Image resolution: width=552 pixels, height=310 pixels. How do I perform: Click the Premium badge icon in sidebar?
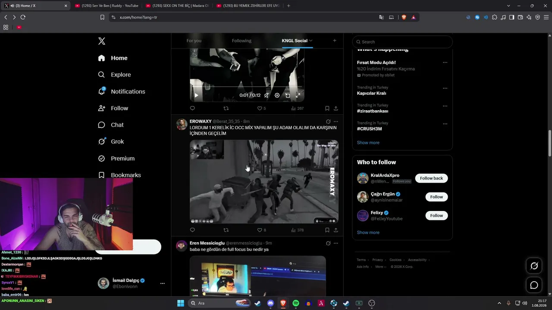pos(101,158)
